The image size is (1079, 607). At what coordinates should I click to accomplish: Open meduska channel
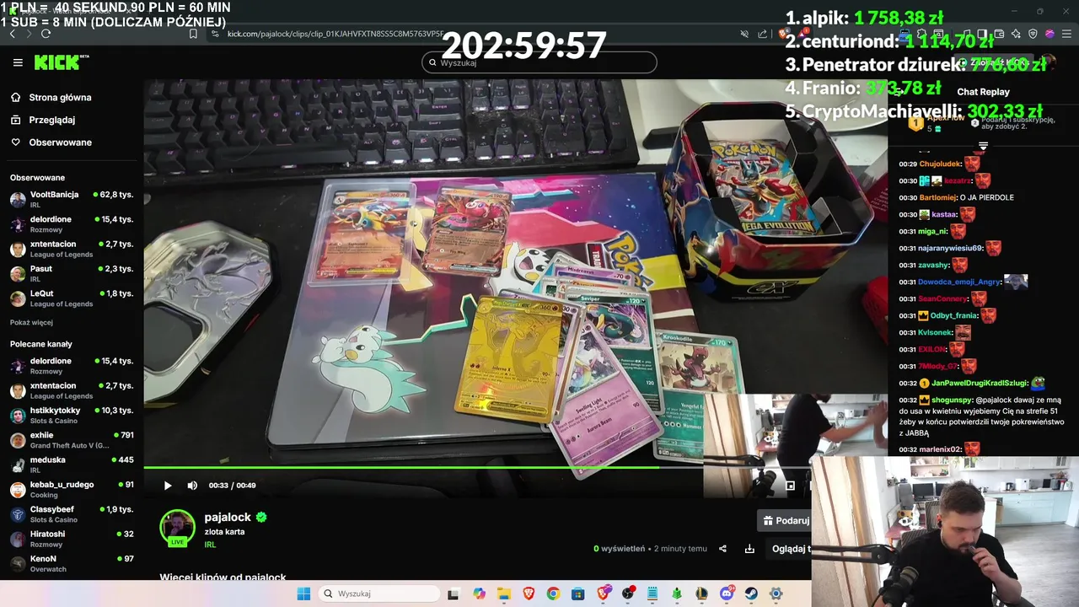pyautogui.click(x=72, y=465)
